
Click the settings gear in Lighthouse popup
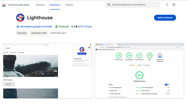pyautogui.click(x=89, y=48)
